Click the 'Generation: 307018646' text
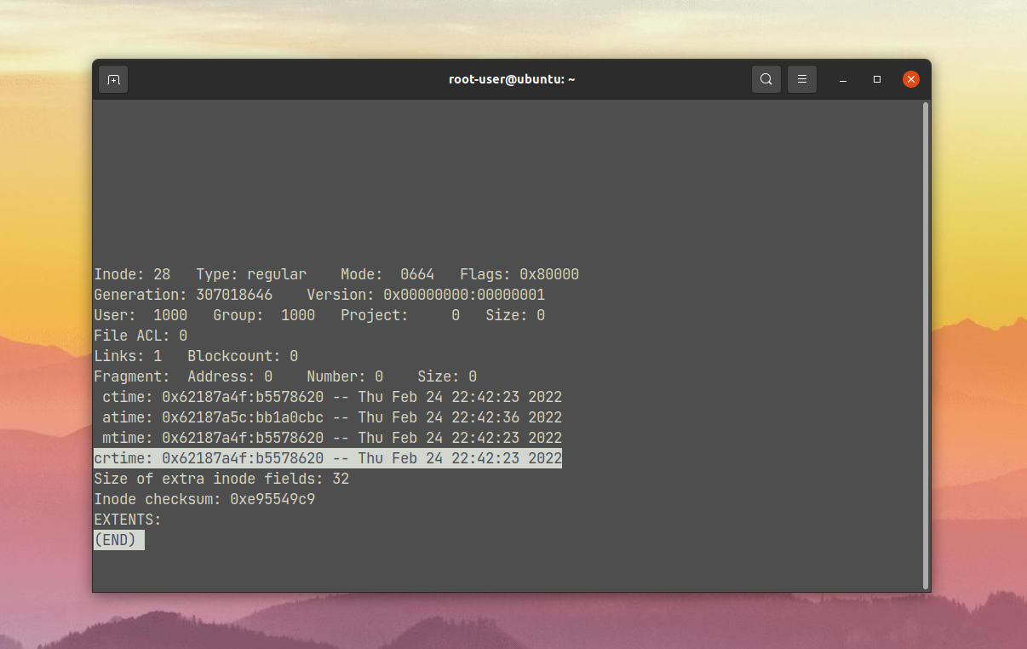1027x649 pixels. coord(183,295)
